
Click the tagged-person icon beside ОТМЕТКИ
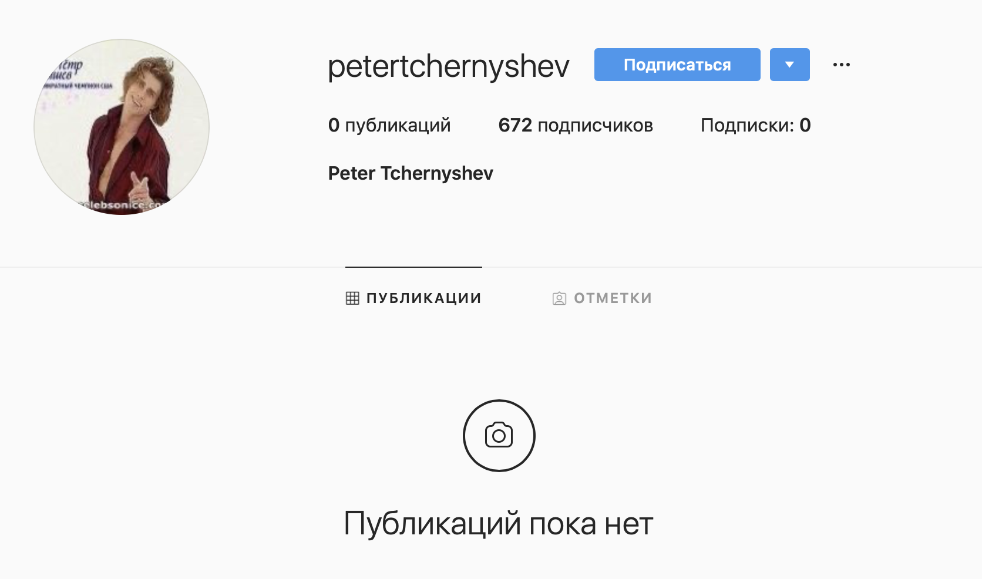pos(559,298)
